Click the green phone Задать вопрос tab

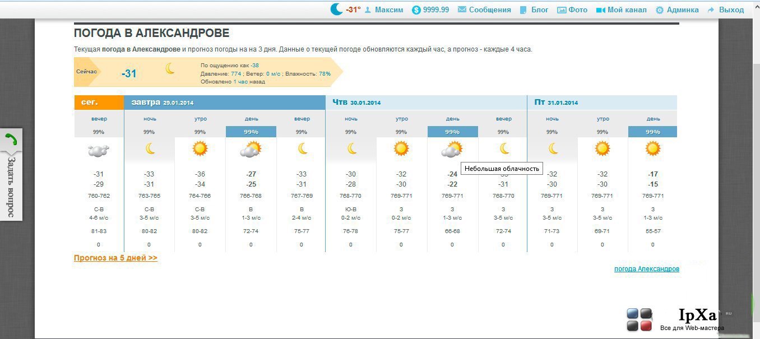tap(11, 174)
